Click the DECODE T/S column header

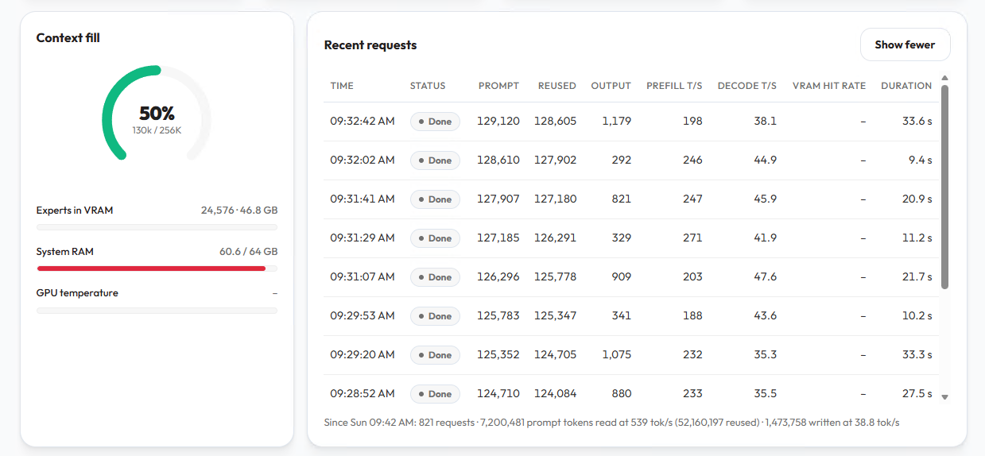pyautogui.click(x=747, y=86)
